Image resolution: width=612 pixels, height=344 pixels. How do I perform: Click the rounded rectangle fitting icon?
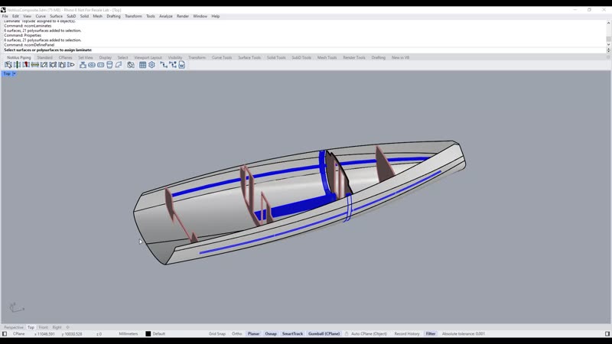tap(101, 65)
